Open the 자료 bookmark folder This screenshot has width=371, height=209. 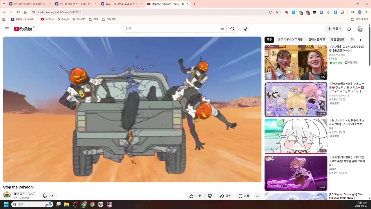click(93, 19)
